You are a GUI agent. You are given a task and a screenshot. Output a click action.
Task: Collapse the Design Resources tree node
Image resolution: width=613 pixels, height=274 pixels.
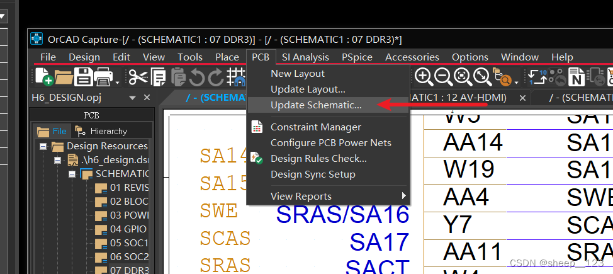pos(43,146)
